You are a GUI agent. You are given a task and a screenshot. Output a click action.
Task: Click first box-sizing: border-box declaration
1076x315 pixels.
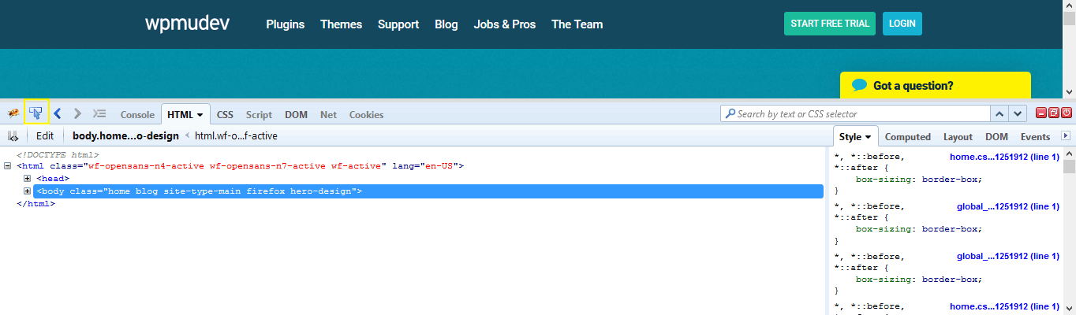pos(919,179)
